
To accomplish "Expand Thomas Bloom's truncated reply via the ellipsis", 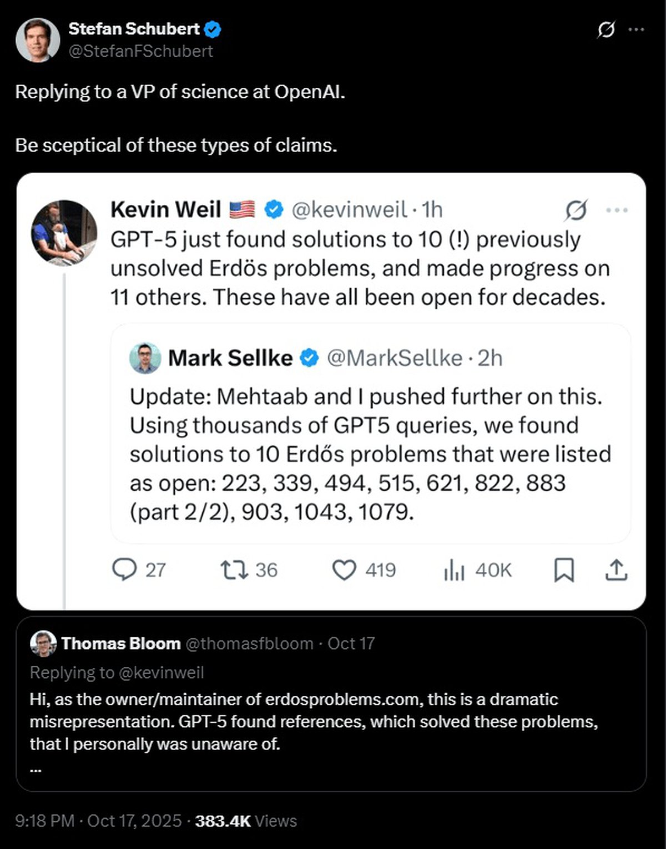I will [x=36, y=770].
